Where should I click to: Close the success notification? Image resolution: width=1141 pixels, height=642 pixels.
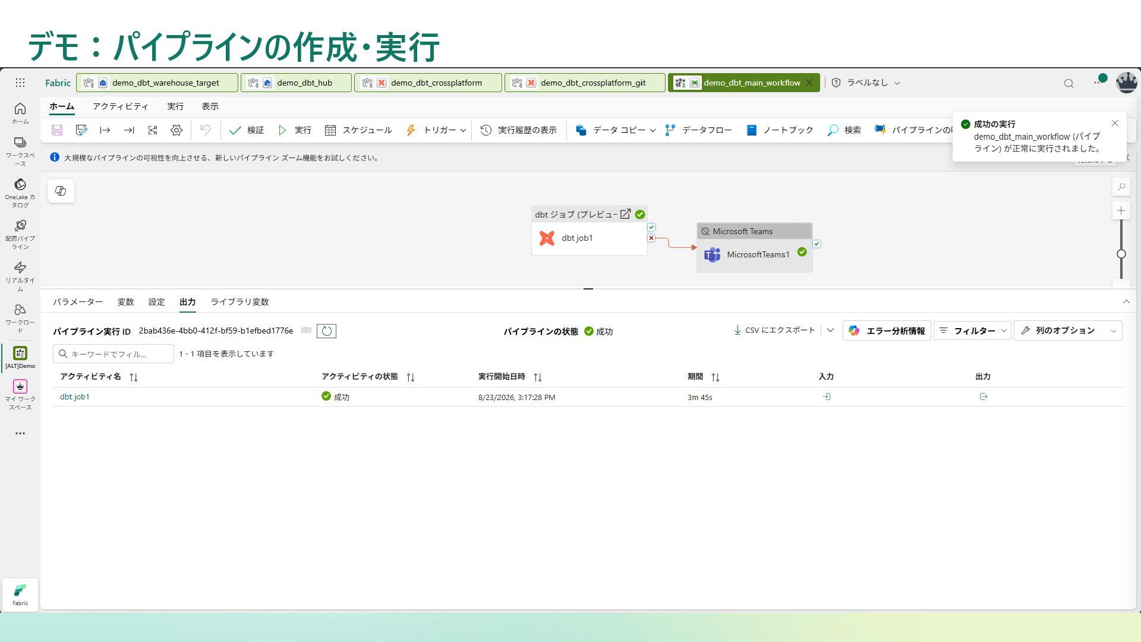click(1115, 123)
